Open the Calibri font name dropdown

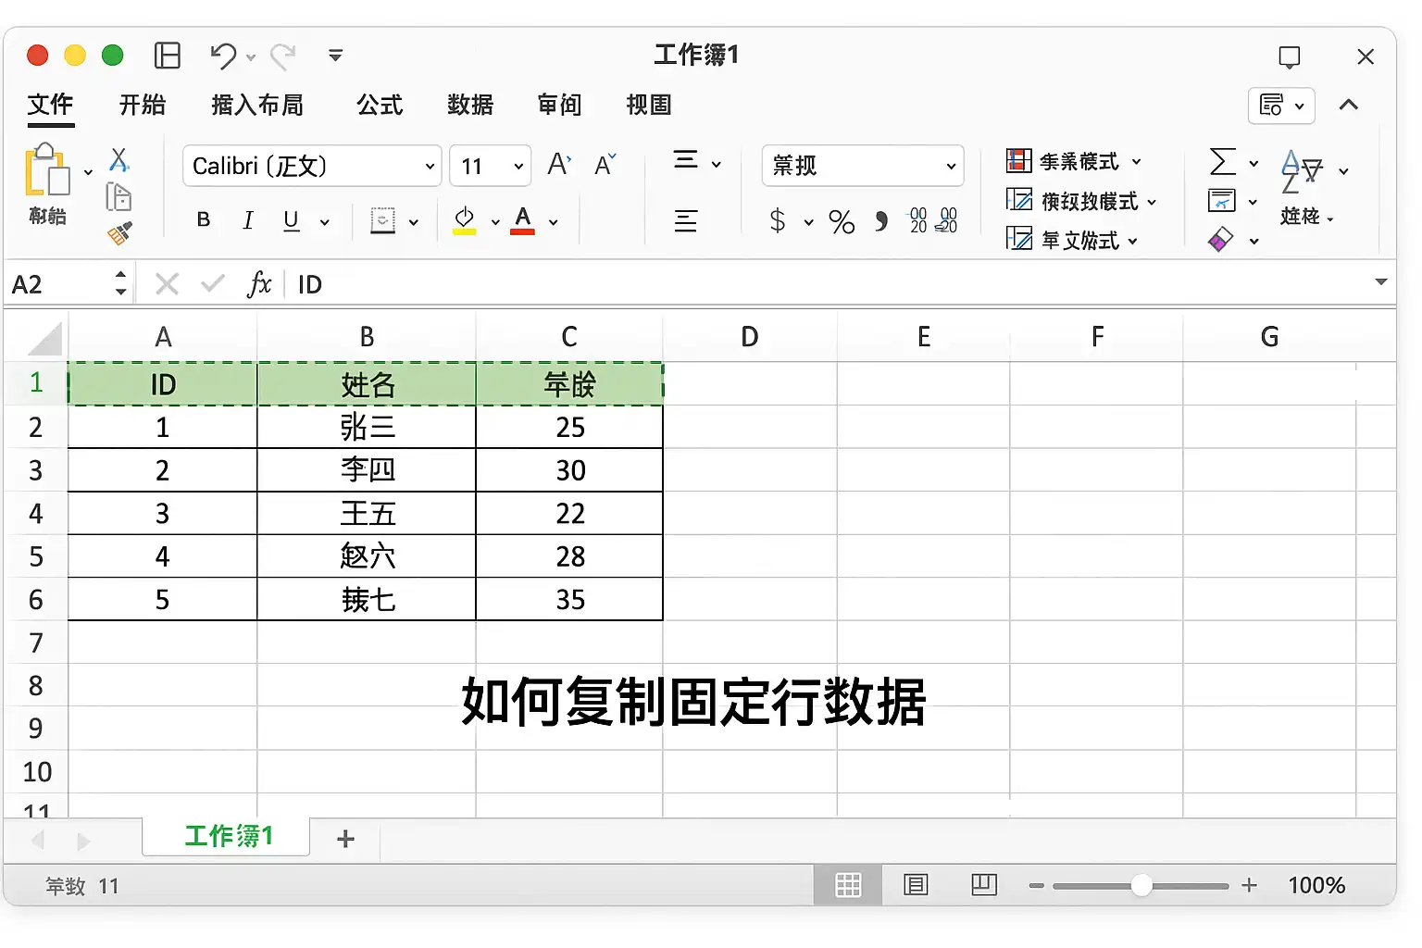tap(312, 166)
